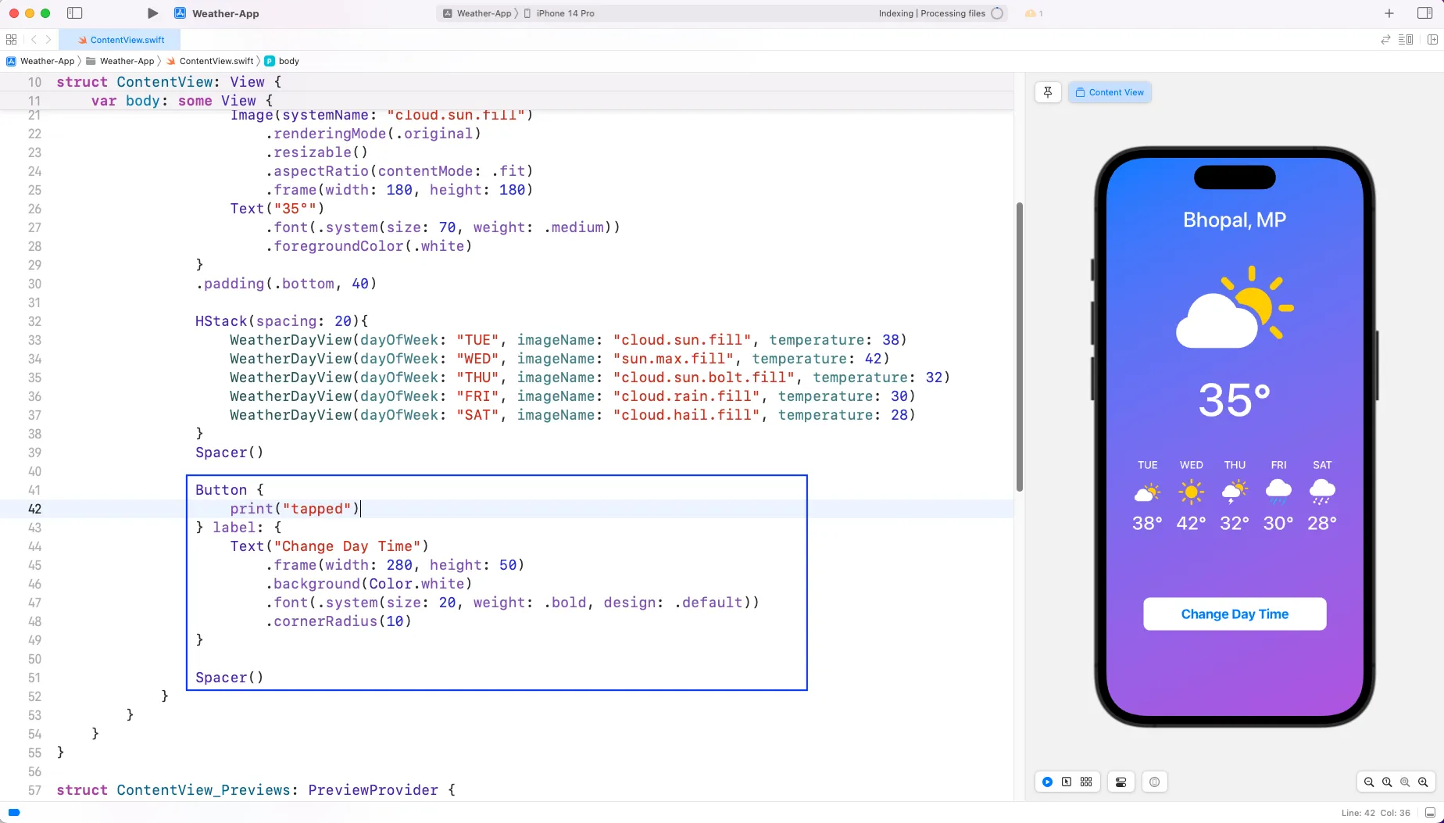The image size is (1444, 823).
Task: Go back in editor history
Action: click(34, 39)
